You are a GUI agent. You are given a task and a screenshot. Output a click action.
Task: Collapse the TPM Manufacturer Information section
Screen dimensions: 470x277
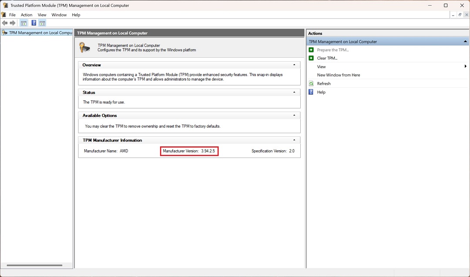click(x=294, y=140)
